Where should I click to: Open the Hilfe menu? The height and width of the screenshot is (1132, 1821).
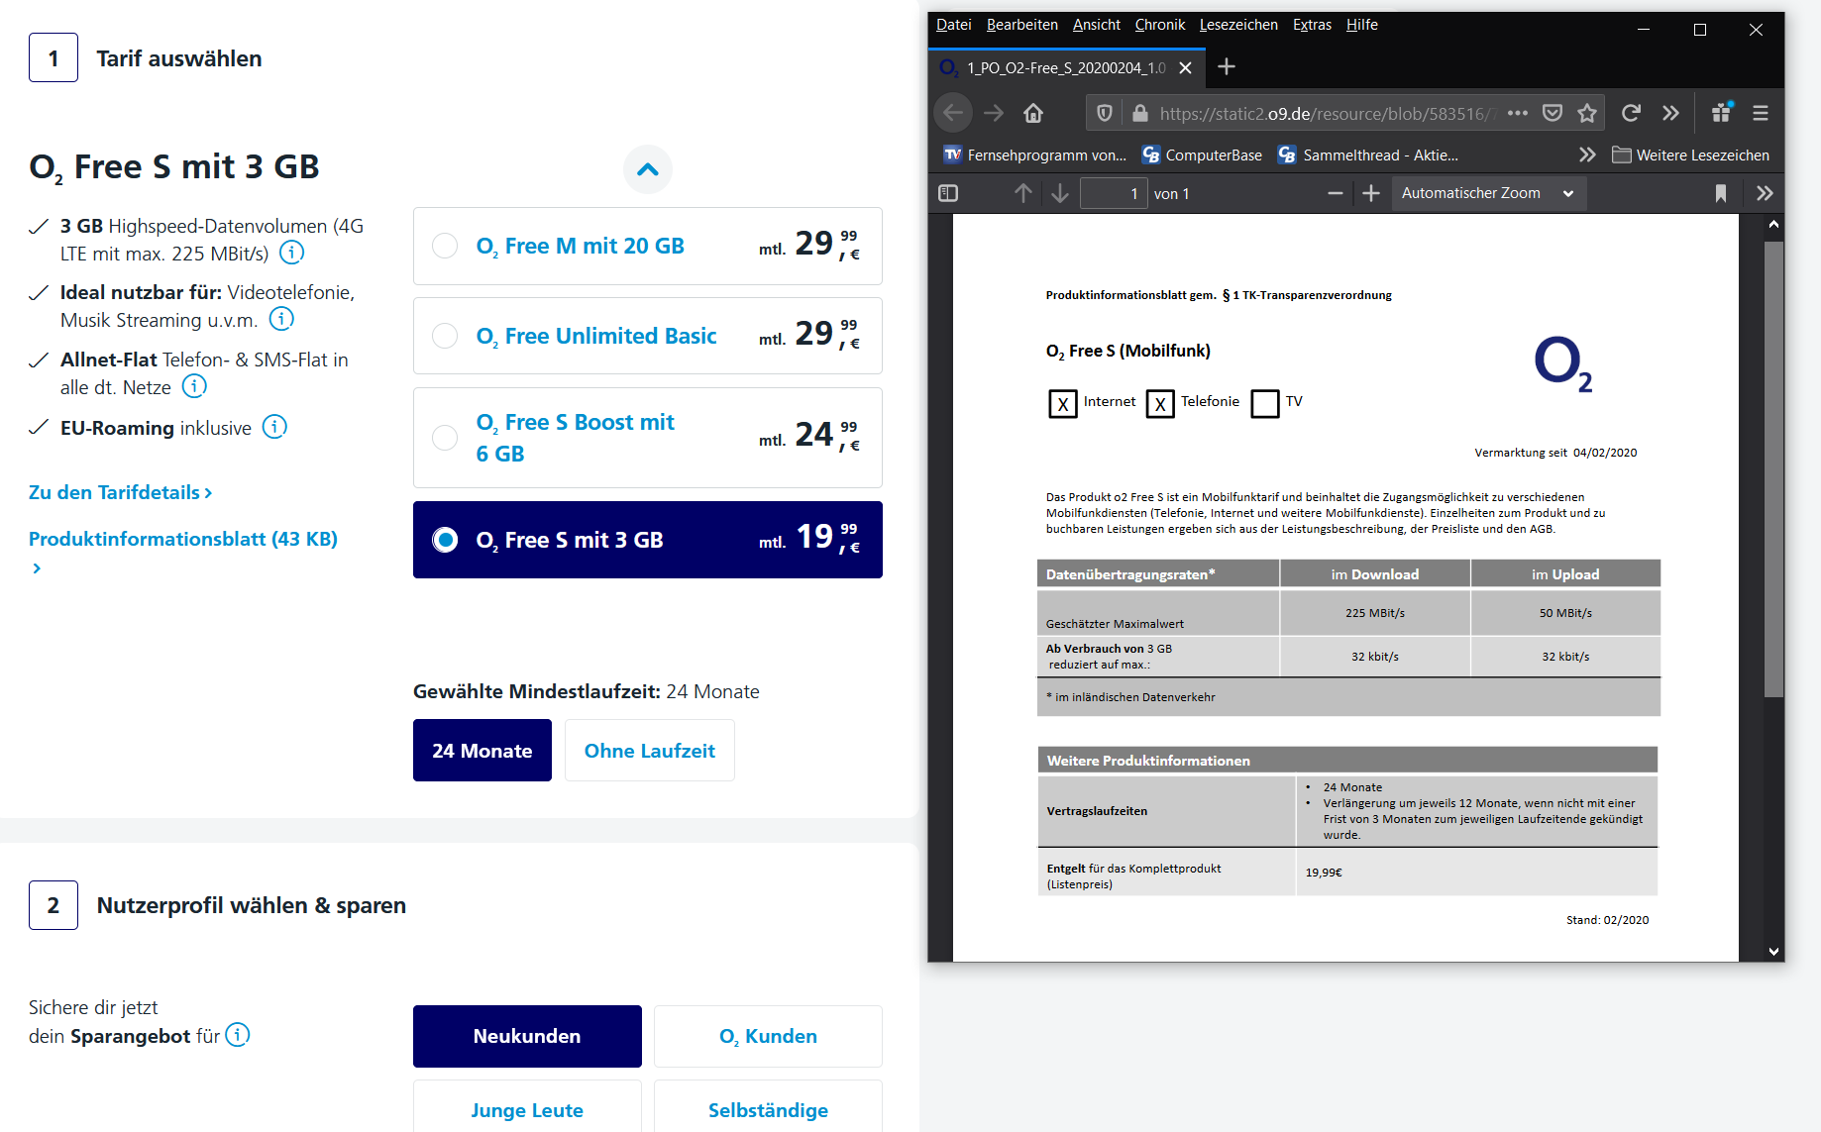[x=1362, y=25]
